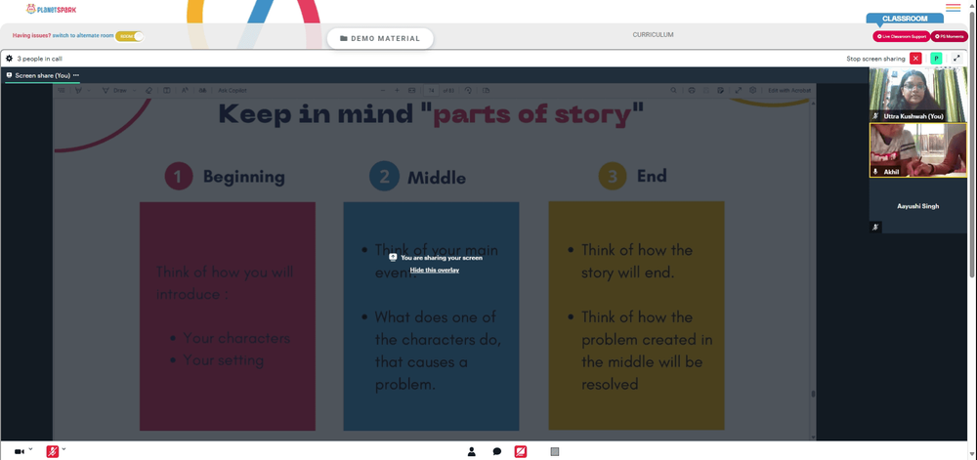This screenshot has width=977, height=460.
Task: Select the eraser tool in PDF toolbar
Action: tap(149, 90)
